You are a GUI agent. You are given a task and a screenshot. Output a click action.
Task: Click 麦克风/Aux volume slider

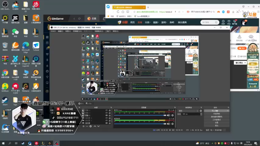140,115
